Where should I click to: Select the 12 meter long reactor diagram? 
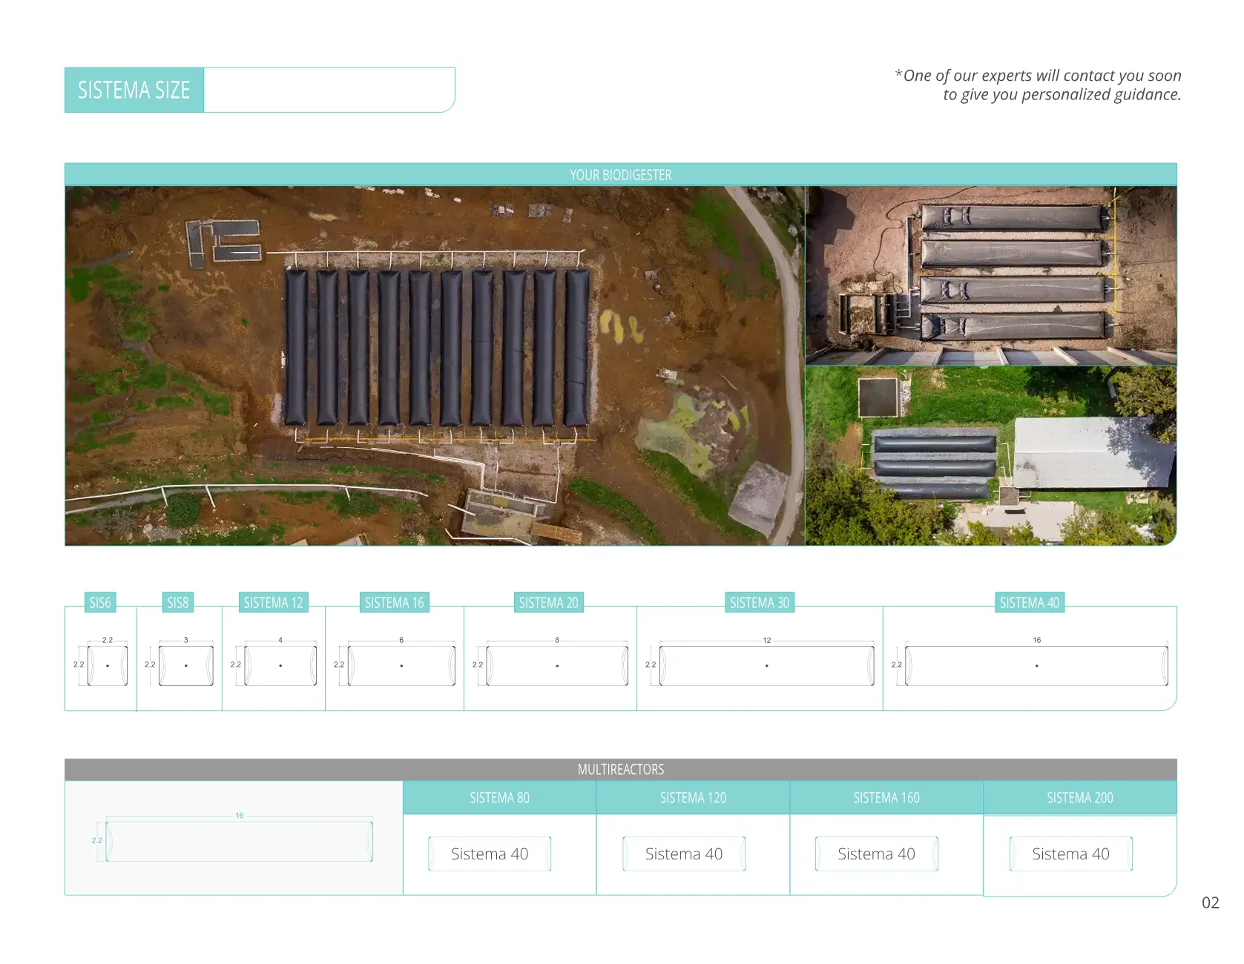pos(766,665)
